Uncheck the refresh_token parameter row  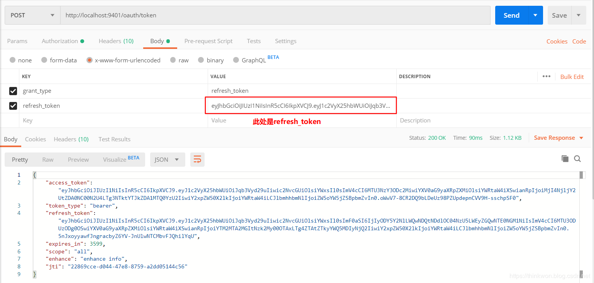click(x=13, y=106)
